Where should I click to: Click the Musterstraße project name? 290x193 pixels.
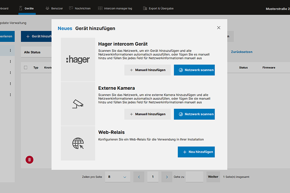[278, 9]
